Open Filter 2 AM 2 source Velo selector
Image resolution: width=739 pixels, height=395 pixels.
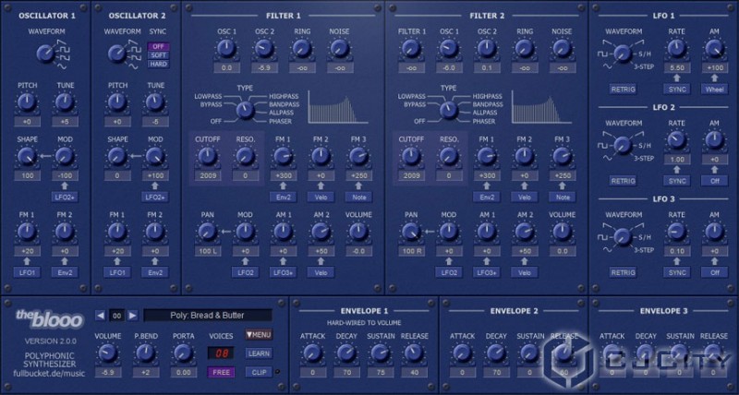[524, 272]
